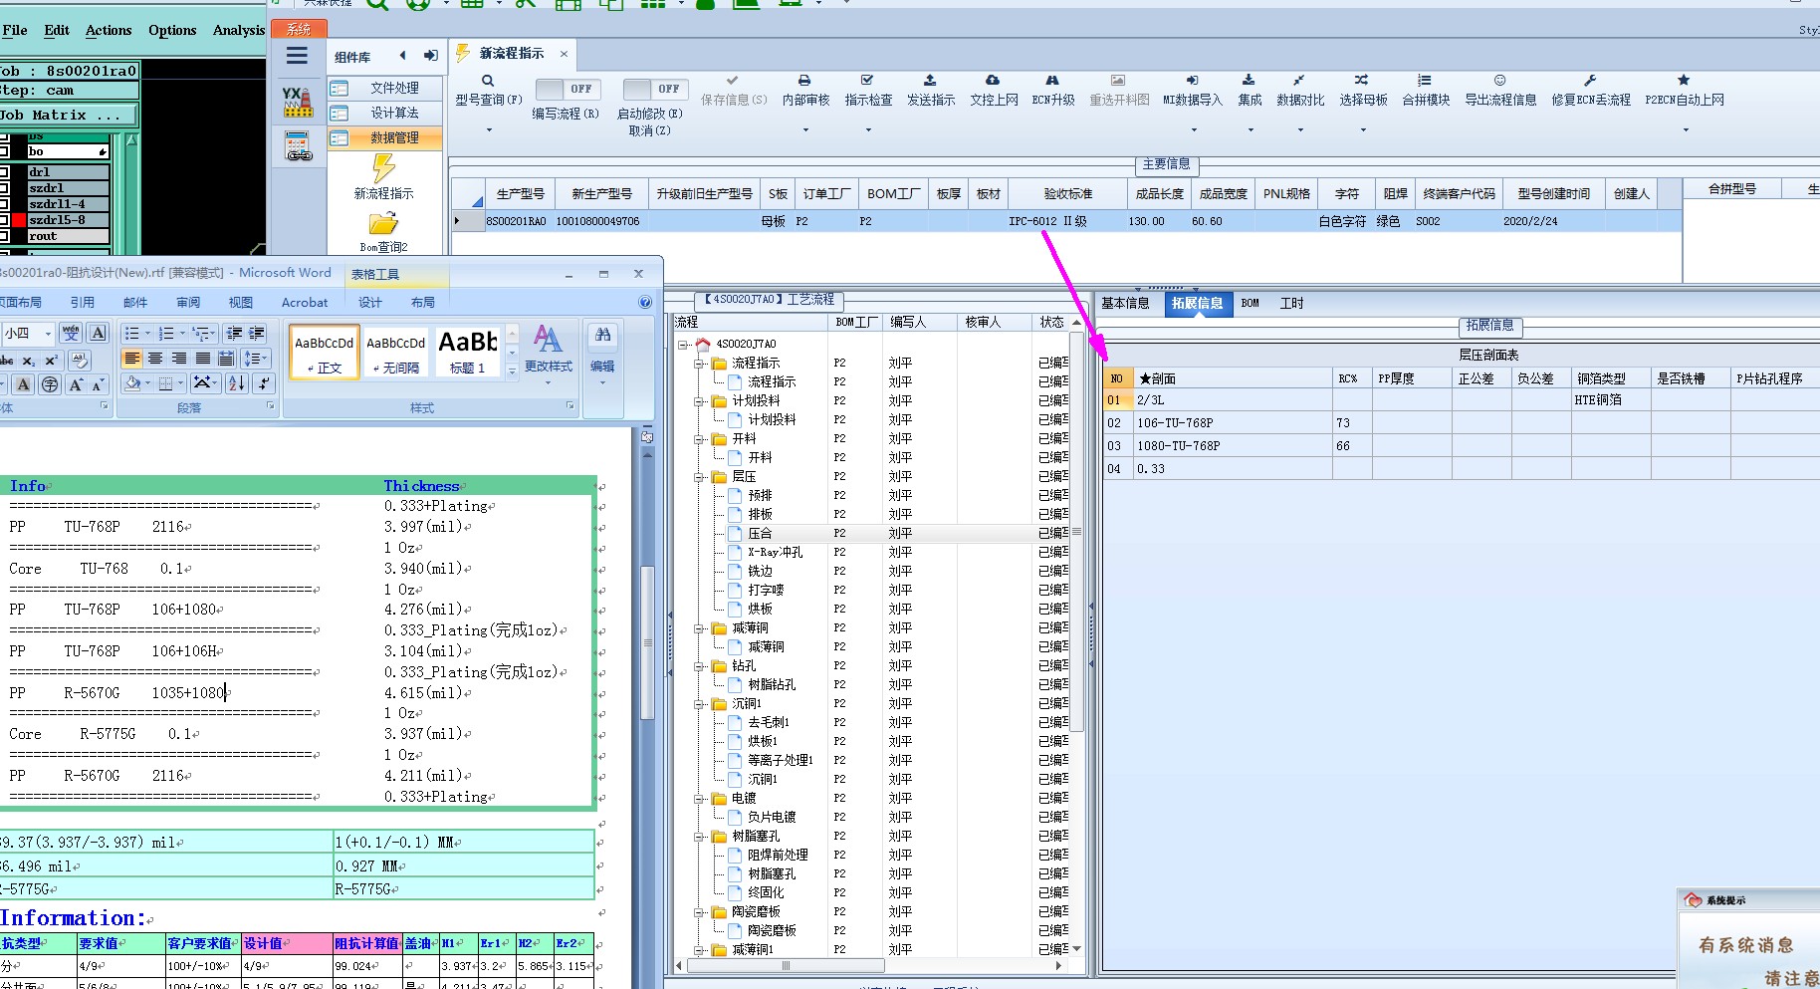Click the 选择母板 shuffle icon
1820x989 pixels.
click(1361, 80)
